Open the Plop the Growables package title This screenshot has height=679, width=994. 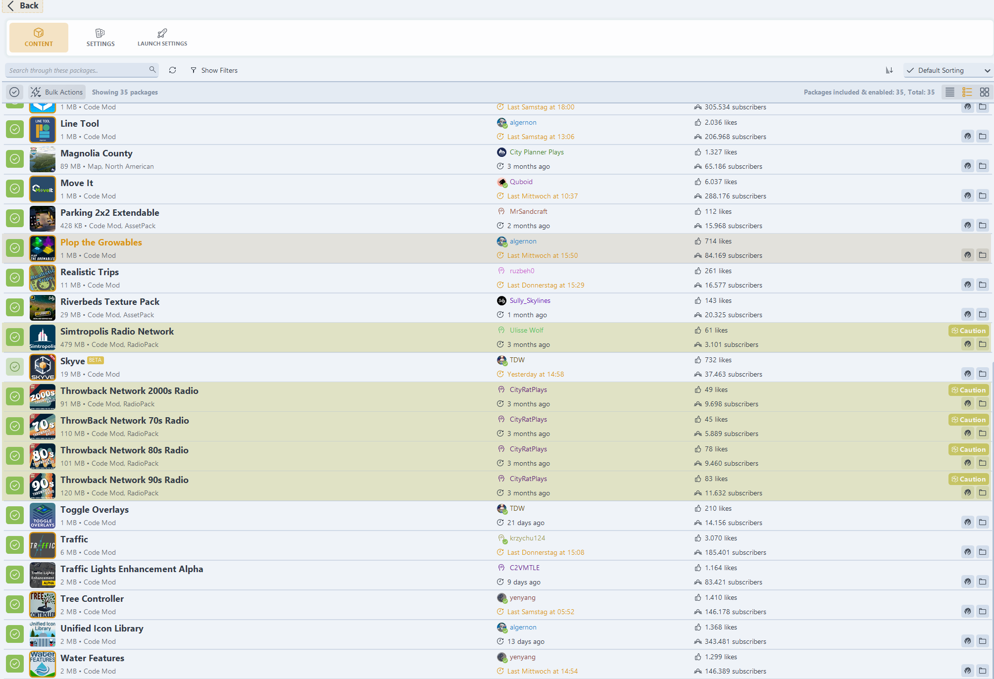tap(101, 242)
